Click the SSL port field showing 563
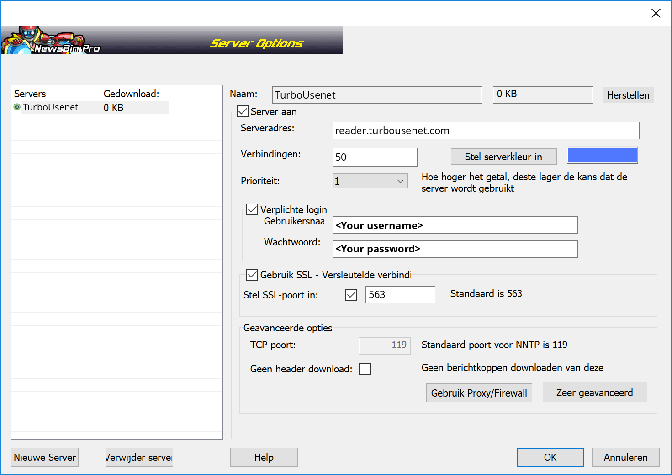Image resolution: width=672 pixels, height=475 pixels. (x=400, y=295)
